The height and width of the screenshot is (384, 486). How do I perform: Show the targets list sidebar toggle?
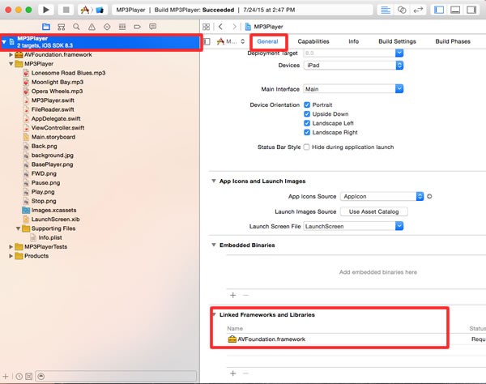tap(207, 41)
